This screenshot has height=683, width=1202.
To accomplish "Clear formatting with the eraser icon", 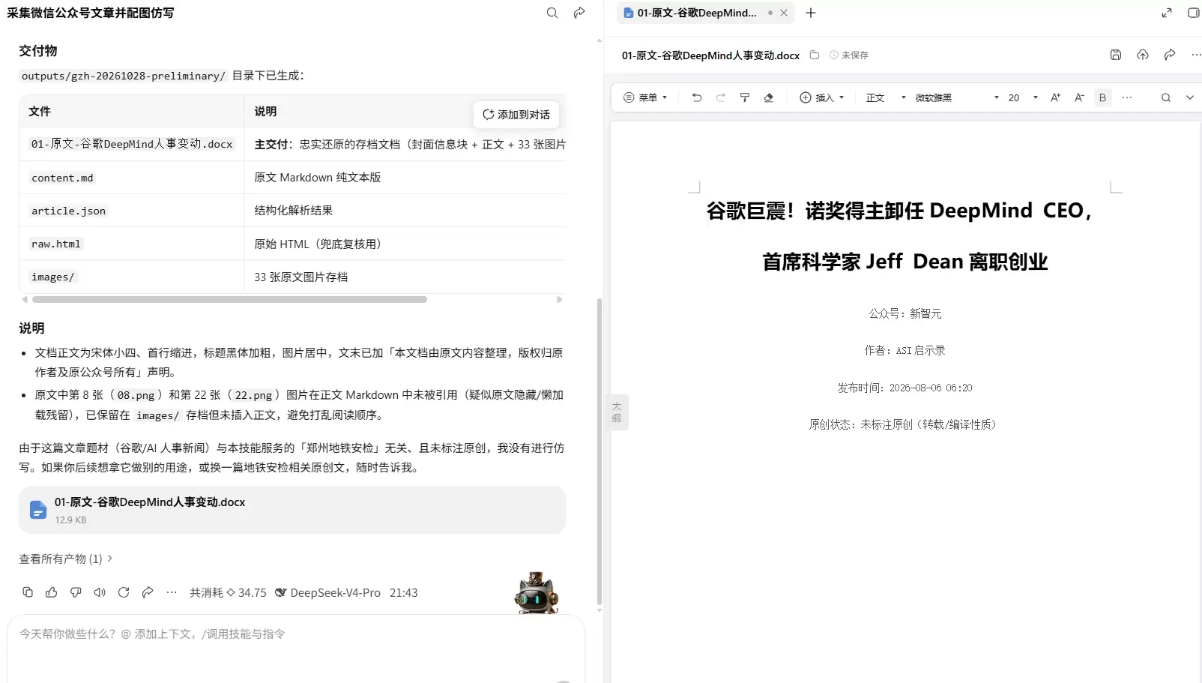I will click(769, 97).
